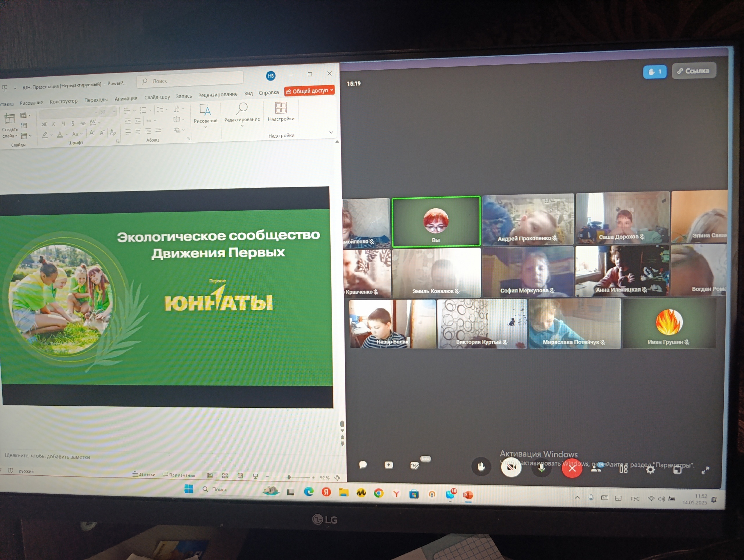Switch to the Рецензирование ribbon tab
Screen dimensions: 744x560
(x=218, y=94)
